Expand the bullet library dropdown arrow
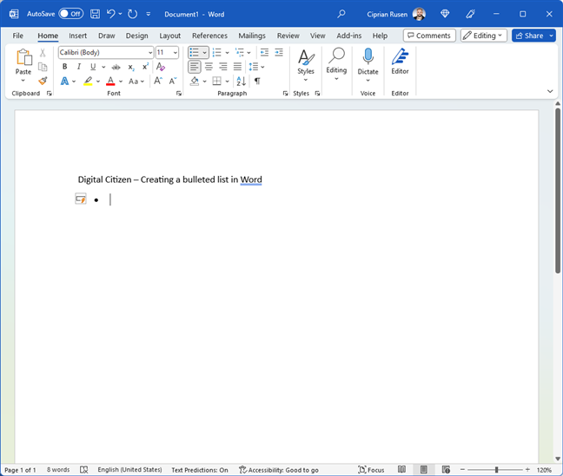563x476 pixels. 204,53
